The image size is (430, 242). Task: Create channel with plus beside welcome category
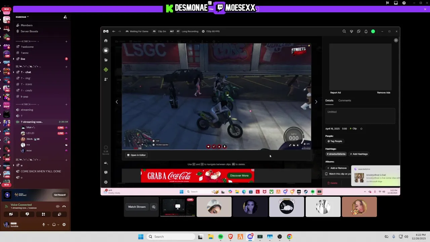(x=66, y=41)
